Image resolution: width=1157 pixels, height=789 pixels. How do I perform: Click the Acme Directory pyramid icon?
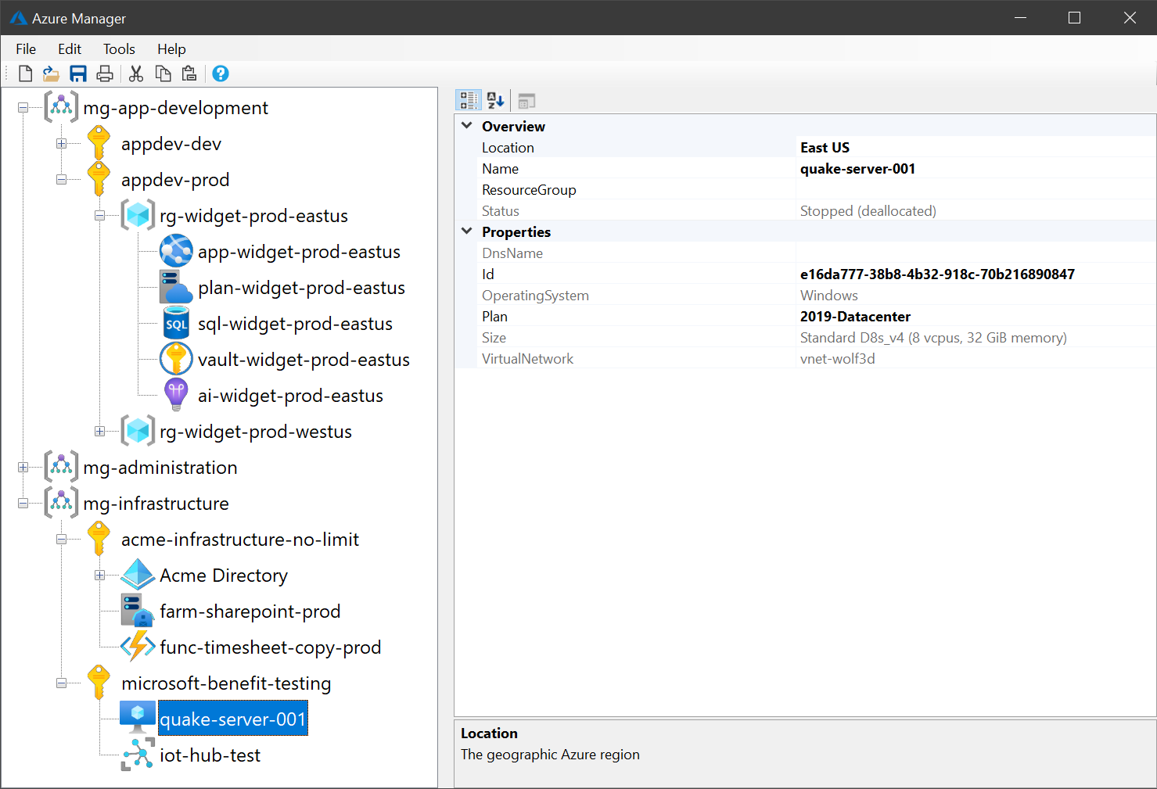tap(138, 575)
